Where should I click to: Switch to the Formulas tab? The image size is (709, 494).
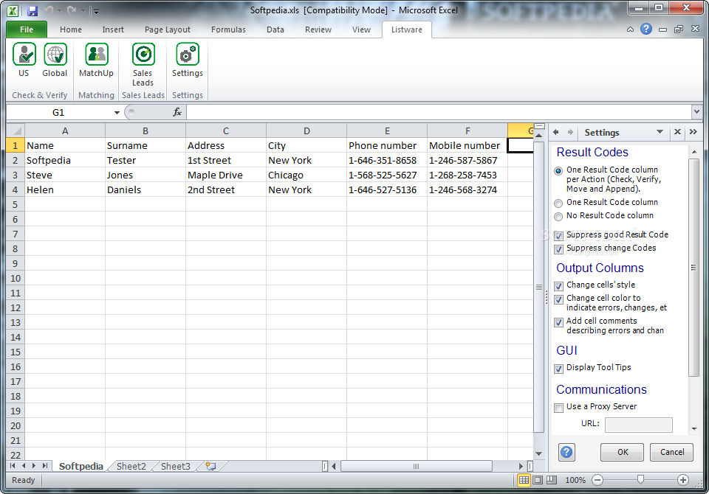[228, 29]
